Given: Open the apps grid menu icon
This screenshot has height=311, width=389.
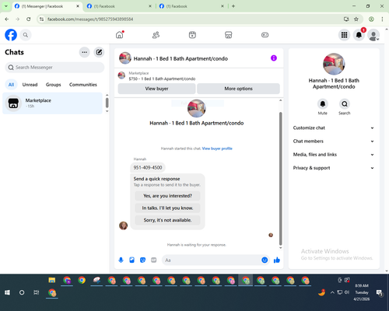Looking at the screenshot, I should coord(344,35).
